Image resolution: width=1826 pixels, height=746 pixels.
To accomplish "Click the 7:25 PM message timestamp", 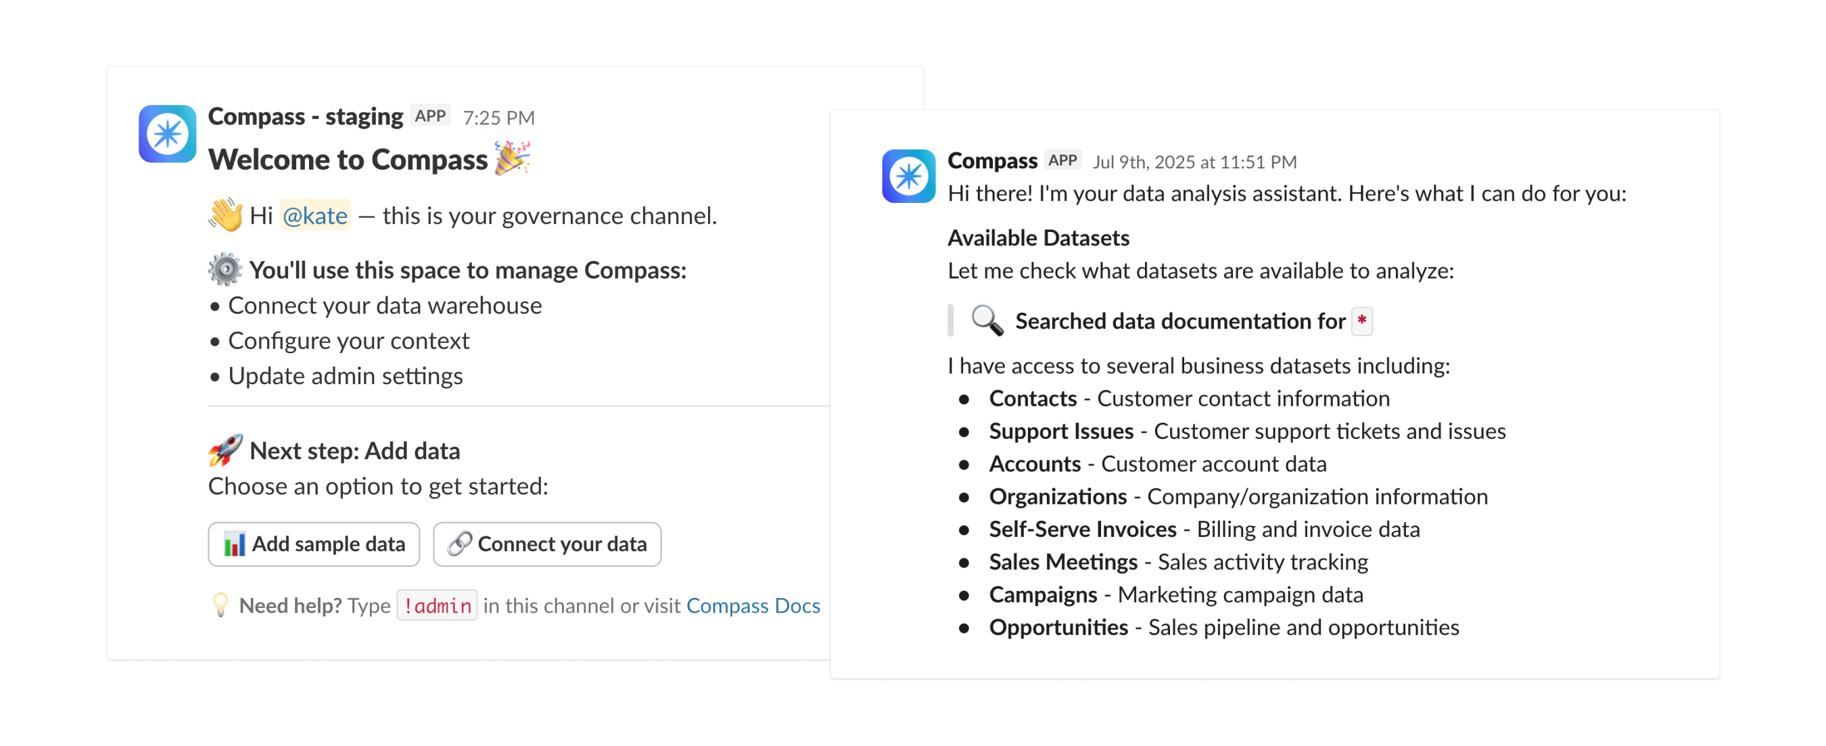I will [x=498, y=118].
